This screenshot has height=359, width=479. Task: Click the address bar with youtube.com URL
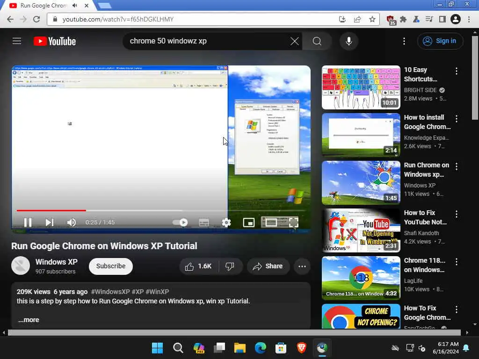click(196, 19)
